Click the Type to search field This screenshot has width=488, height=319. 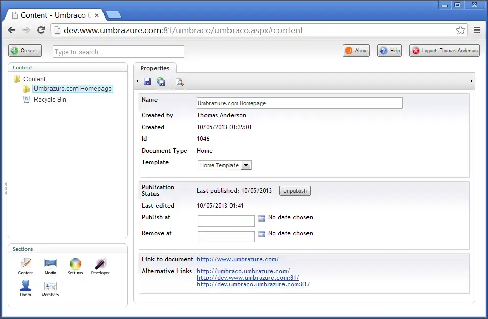(x=118, y=52)
